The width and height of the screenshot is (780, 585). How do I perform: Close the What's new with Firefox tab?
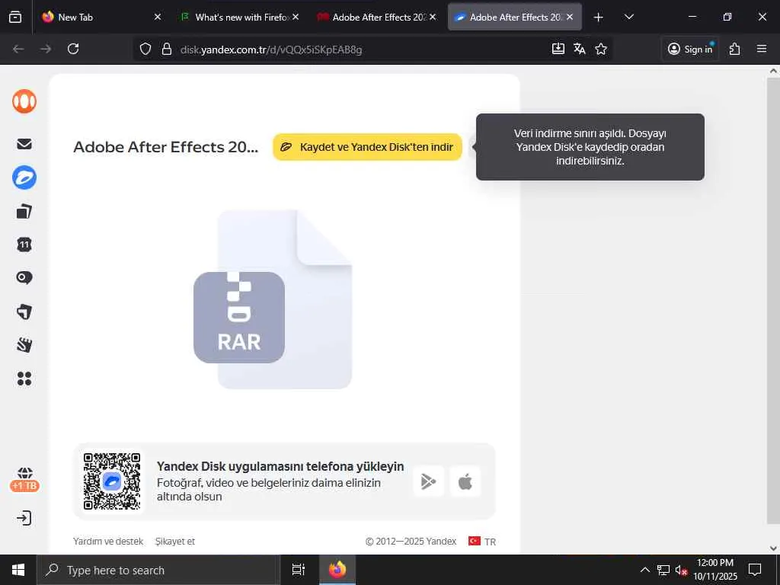pyautogui.click(x=296, y=17)
